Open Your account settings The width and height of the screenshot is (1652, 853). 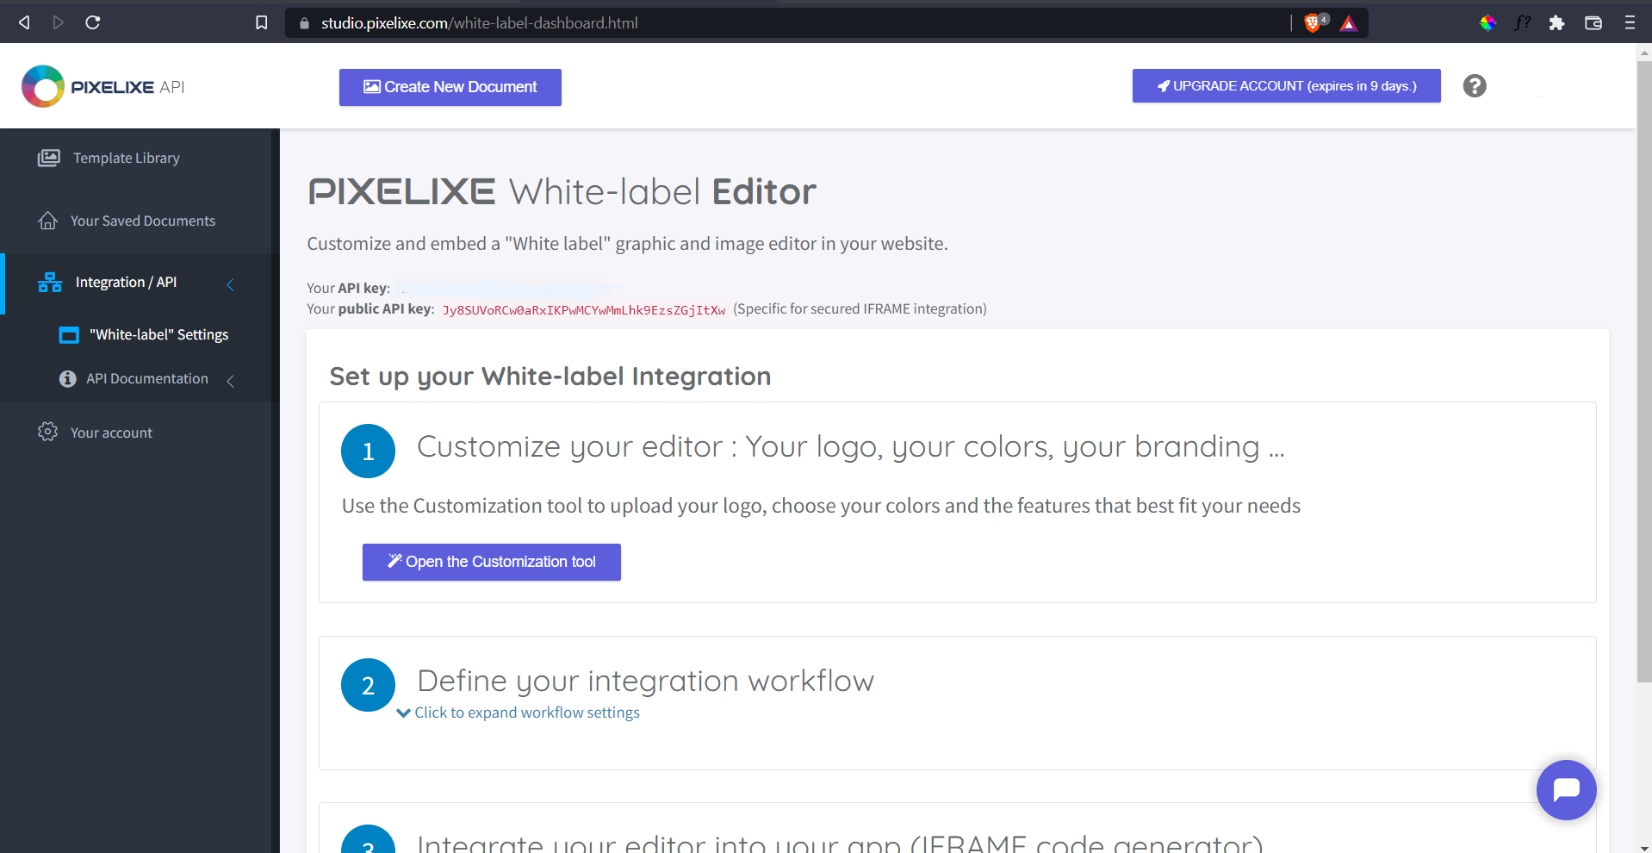tap(111, 433)
